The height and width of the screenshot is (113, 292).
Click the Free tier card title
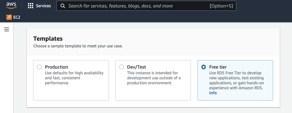pyautogui.click(x=218, y=67)
